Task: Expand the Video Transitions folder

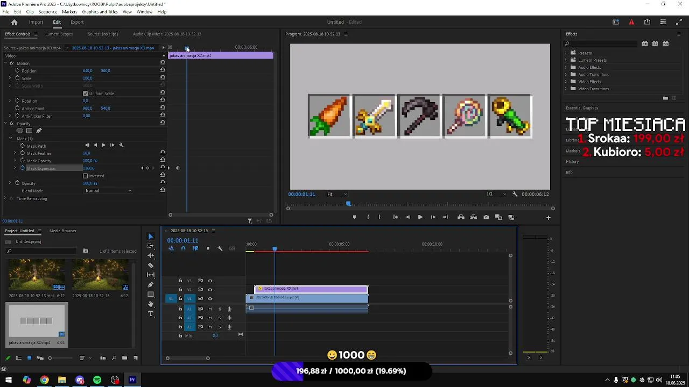Action: [x=566, y=89]
